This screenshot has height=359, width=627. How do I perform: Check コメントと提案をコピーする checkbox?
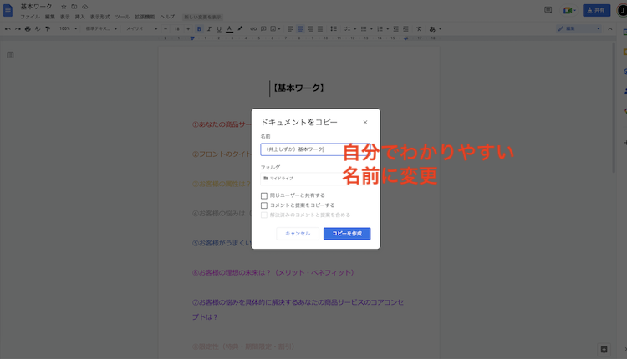pos(264,205)
